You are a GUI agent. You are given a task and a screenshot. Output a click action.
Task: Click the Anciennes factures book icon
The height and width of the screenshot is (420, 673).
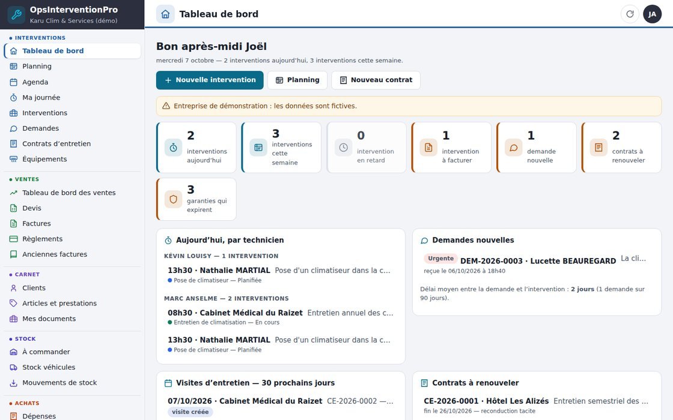click(x=14, y=254)
